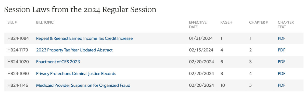Image resolution: width=306 pixels, height=93 pixels.
Task: Open the PDF for HB24-1084
Action: (x=282, y=38)
